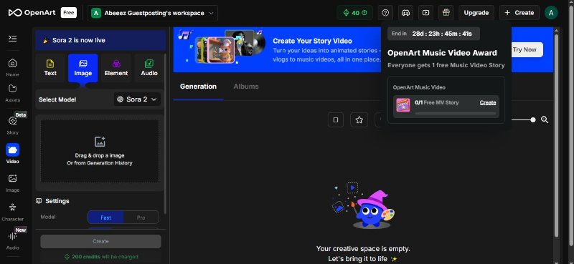The image size is (574, 264).
Task: Click the drag & drop image area
Action: [100, 151]
